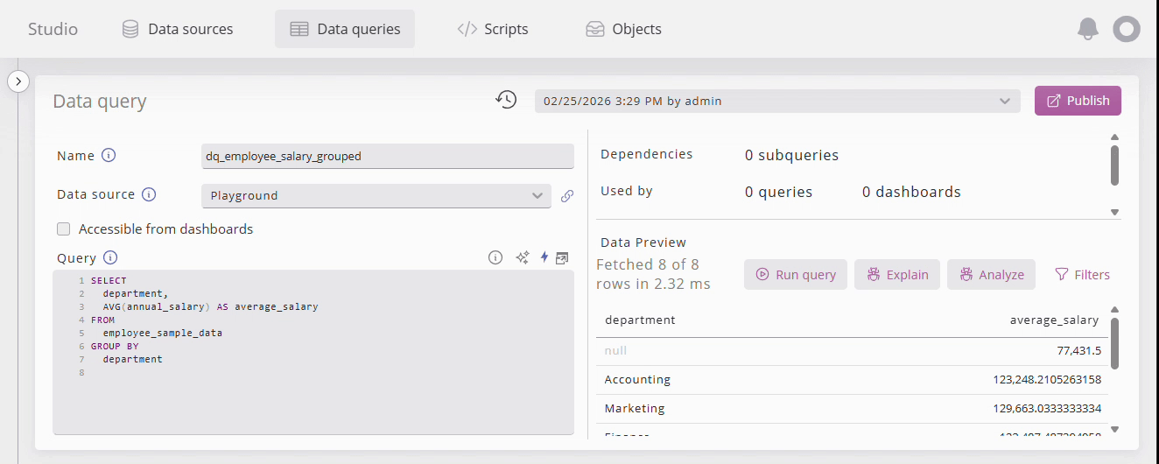Click the link icon beside Playground data source

[566, 196]
